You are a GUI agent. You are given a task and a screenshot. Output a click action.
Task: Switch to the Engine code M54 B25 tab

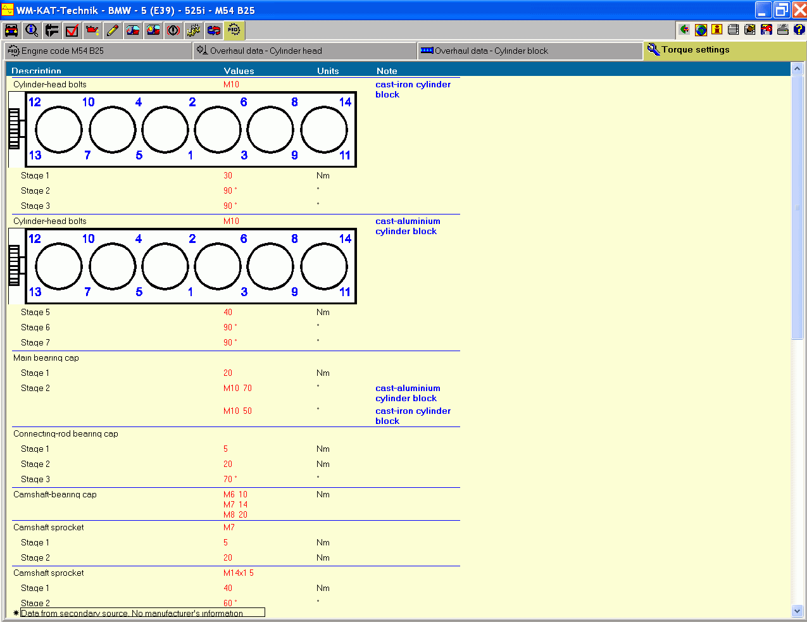pyautogui.click(x=99, y=51)
